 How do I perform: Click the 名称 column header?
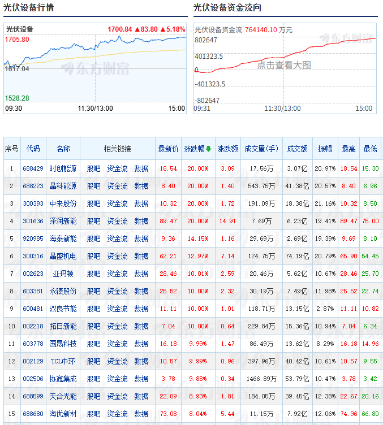pyautogui.click(x=63, y=149)
